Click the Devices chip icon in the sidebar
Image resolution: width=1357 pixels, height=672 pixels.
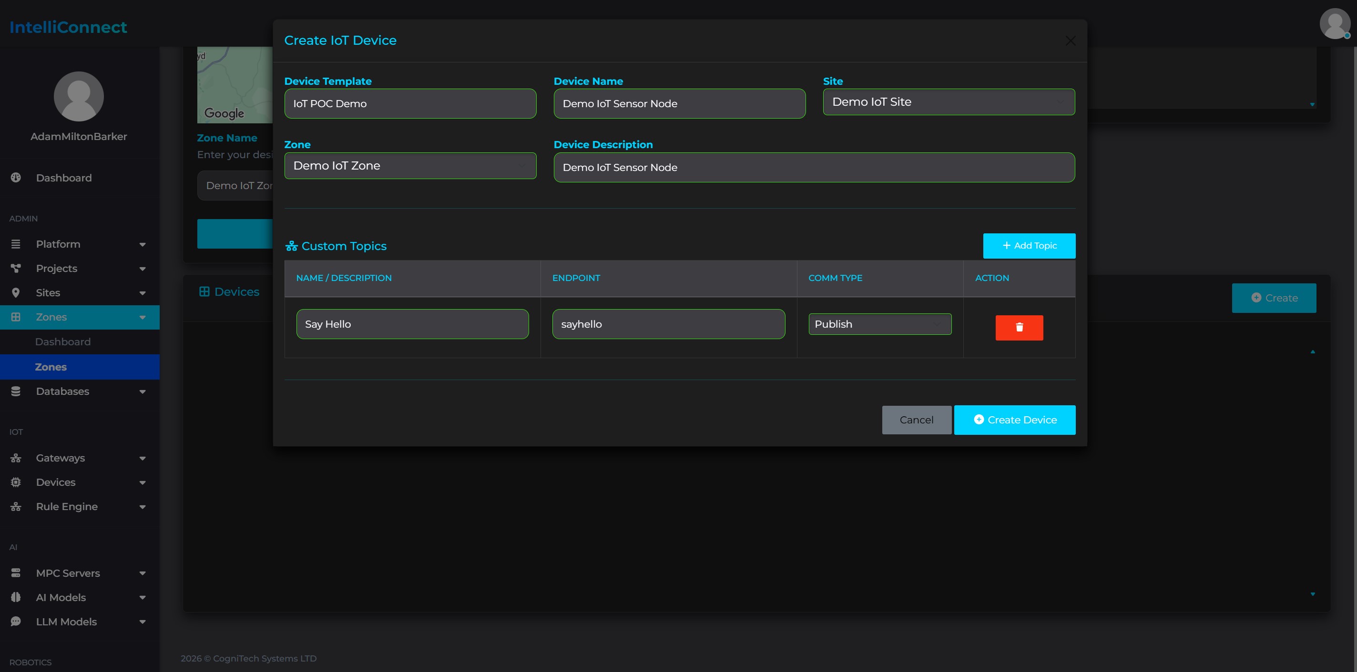(x=16, y=482)
